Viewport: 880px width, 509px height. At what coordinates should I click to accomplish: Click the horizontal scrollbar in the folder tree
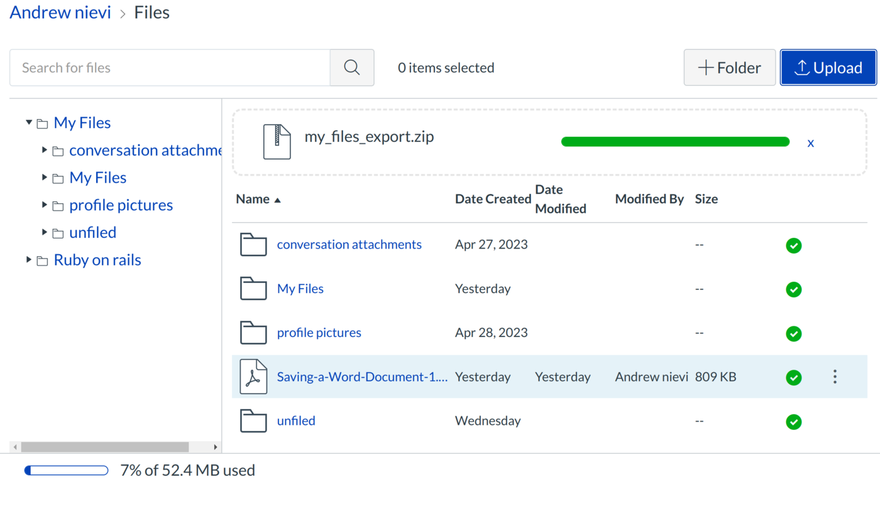point(105,447)
